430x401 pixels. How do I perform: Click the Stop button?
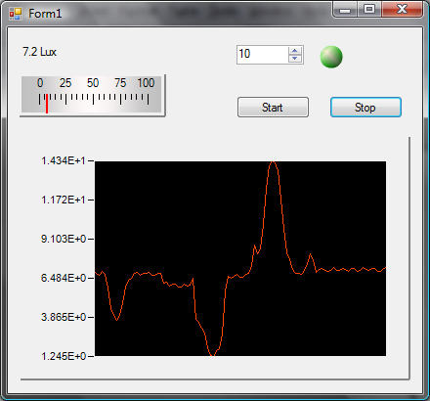click(365, 108)
